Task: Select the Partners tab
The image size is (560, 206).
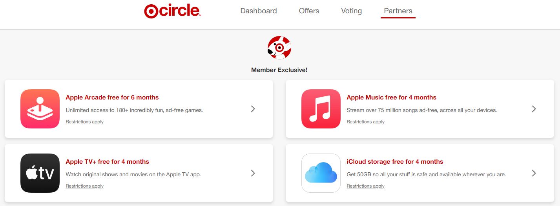Action: click(x=398, y=11)
